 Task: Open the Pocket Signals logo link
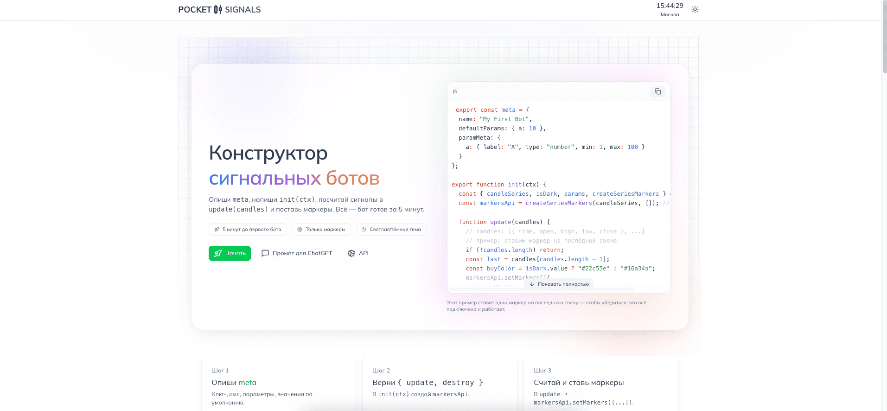[219, 10]
